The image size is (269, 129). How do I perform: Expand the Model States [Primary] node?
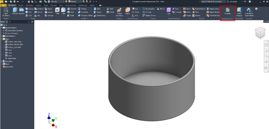pos(4,30)
